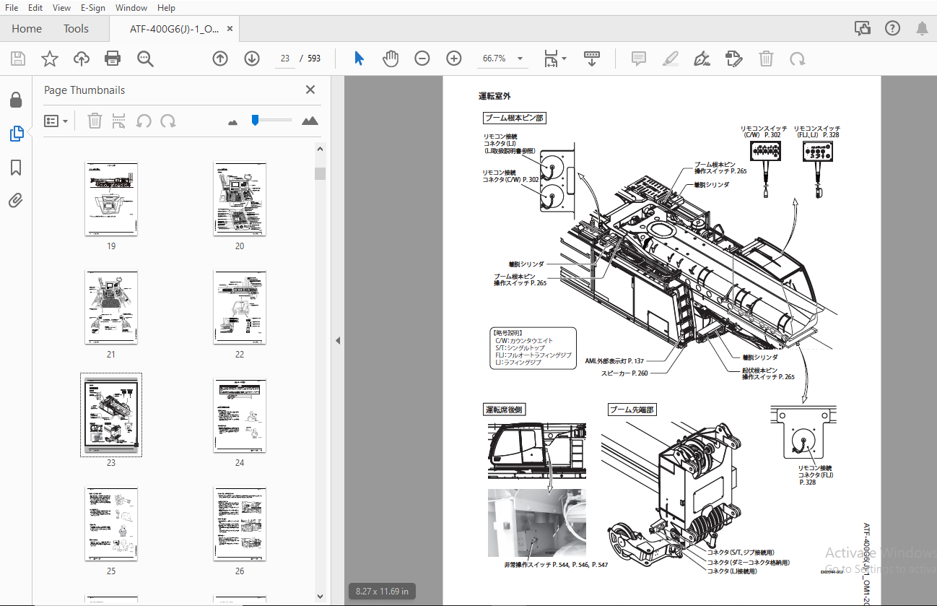Screen dimensions: 937x606
Task: Open the View menu
Action: coord(61,8)
